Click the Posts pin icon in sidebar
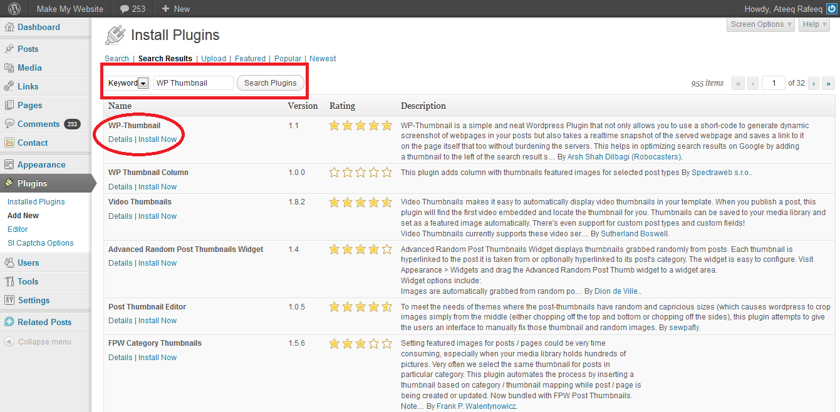 click(x=9, y=49)
